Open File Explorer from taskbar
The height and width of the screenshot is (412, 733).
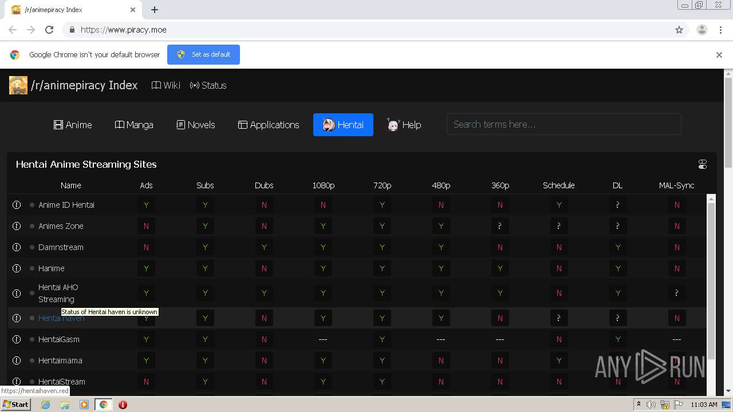point(65,405)
